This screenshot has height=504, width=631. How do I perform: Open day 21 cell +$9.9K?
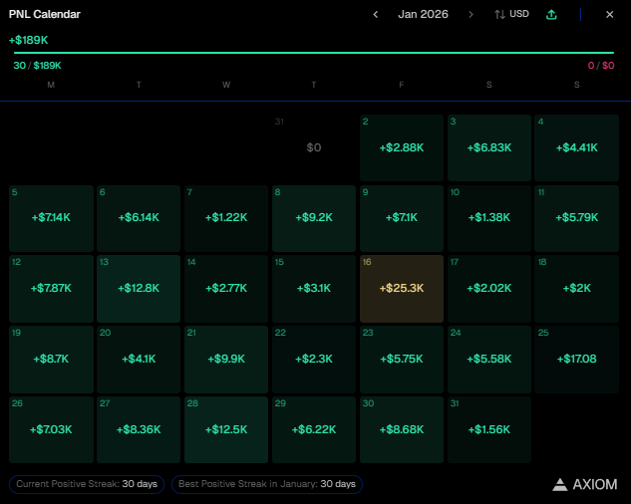click(x=226, y=360)
